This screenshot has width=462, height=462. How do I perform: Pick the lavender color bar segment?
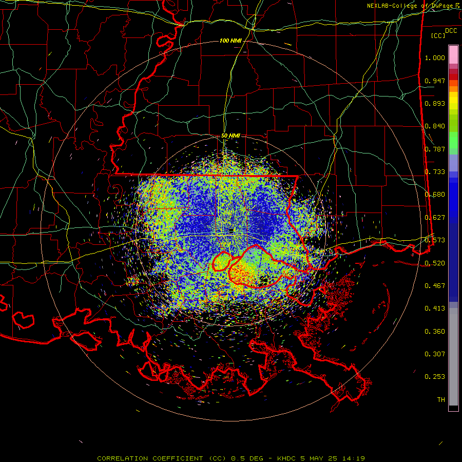point(453,163)
